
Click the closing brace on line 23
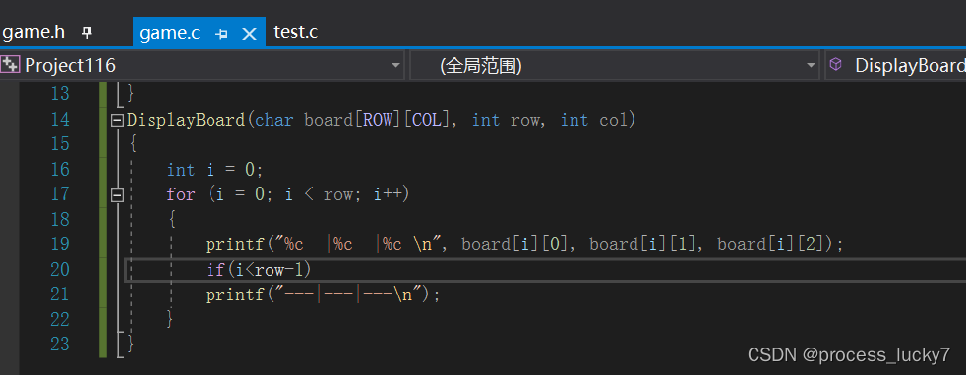[x=130, y=343]
